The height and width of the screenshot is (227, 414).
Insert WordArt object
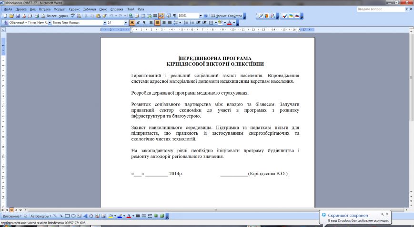click(85, 216)
